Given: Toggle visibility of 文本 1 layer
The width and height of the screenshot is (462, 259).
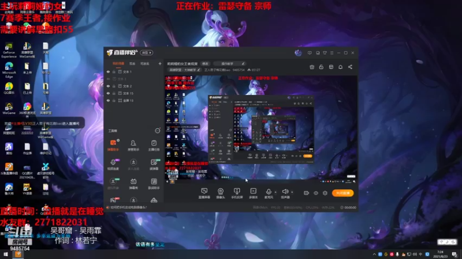Looking at the screenshot, I should point(108,71).
